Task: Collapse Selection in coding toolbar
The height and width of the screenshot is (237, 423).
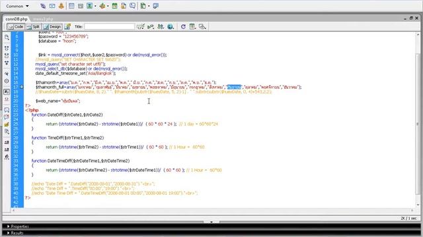Action: [x=7, y=55]
